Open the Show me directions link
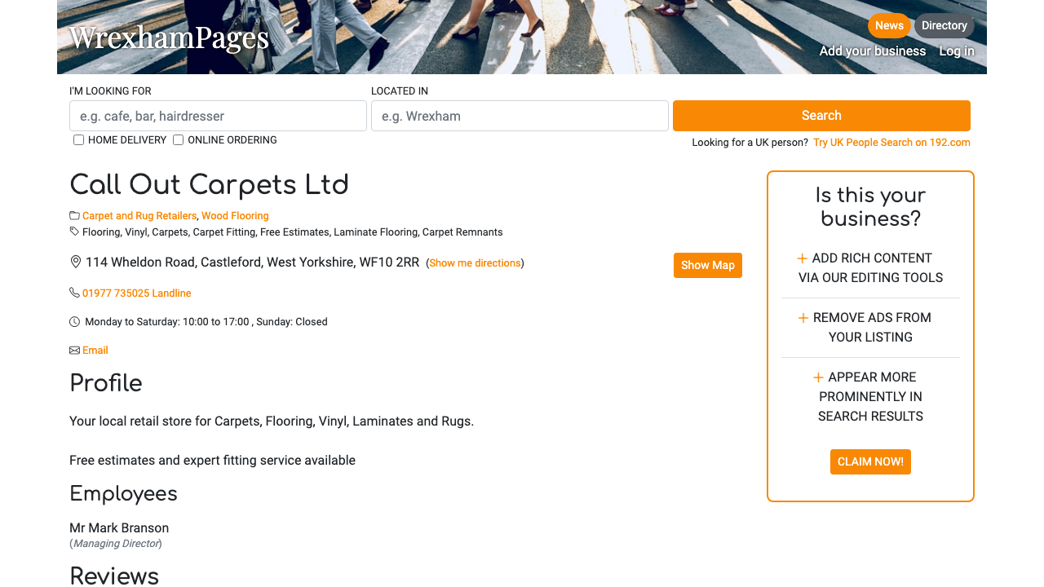 click(x=475, y=263)
